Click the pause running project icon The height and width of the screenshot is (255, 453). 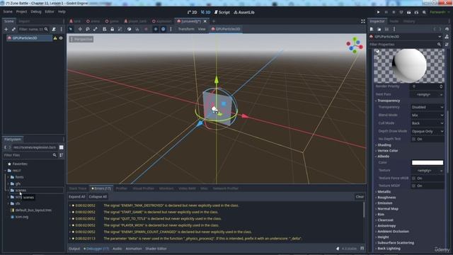click(386, 12)
